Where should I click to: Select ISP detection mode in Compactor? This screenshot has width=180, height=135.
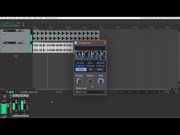click(x=91, y=69)
